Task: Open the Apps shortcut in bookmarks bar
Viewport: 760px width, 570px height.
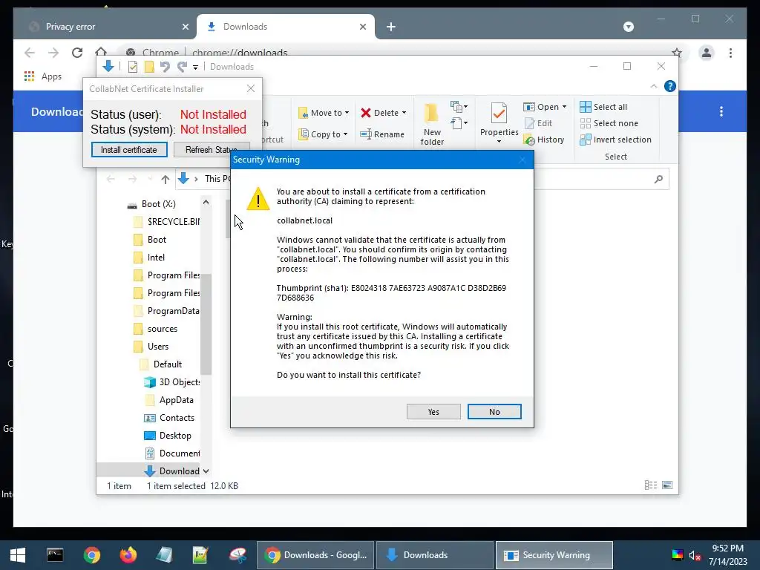Action: click(42, 76)
